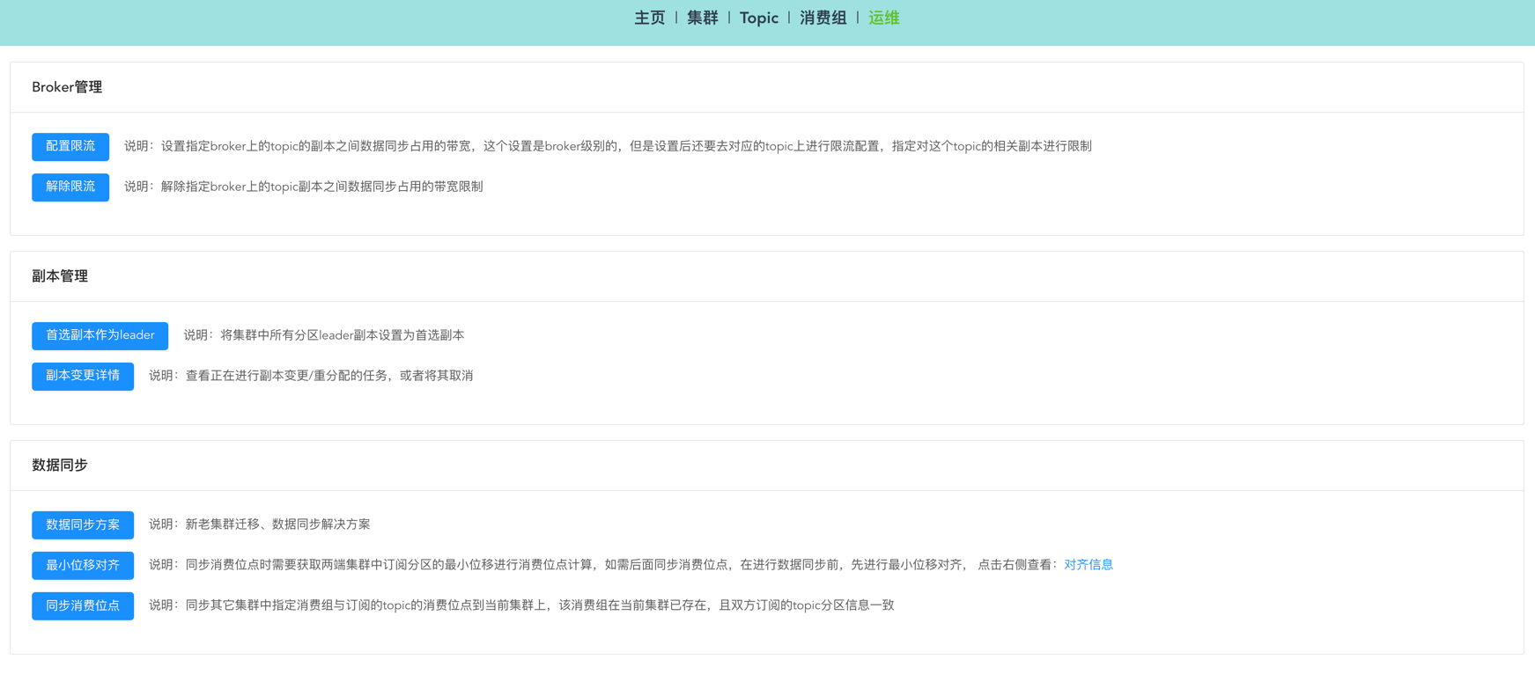Click the Broker管理 section heading

[x=67, y=87]
